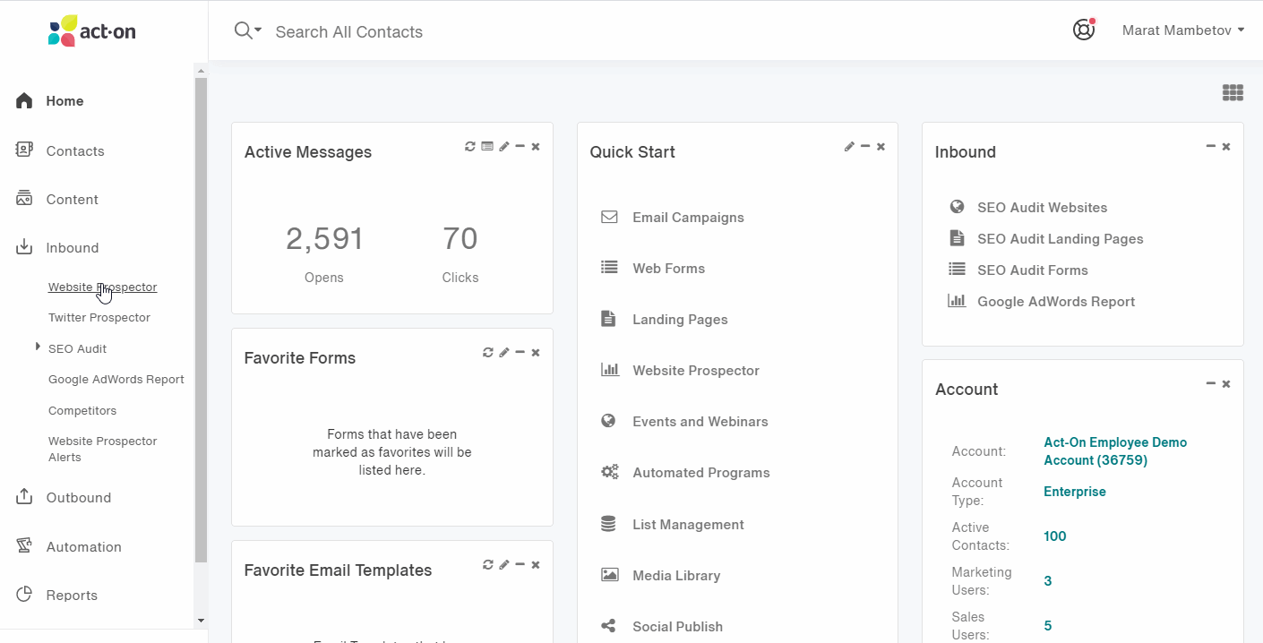Edit the Quick Start widget

[x=849, y=146]
